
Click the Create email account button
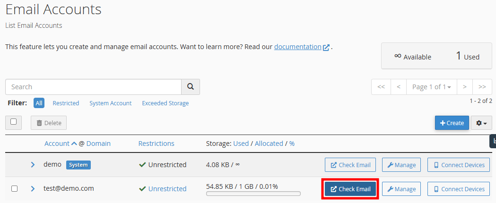click(x=452, y=123)
